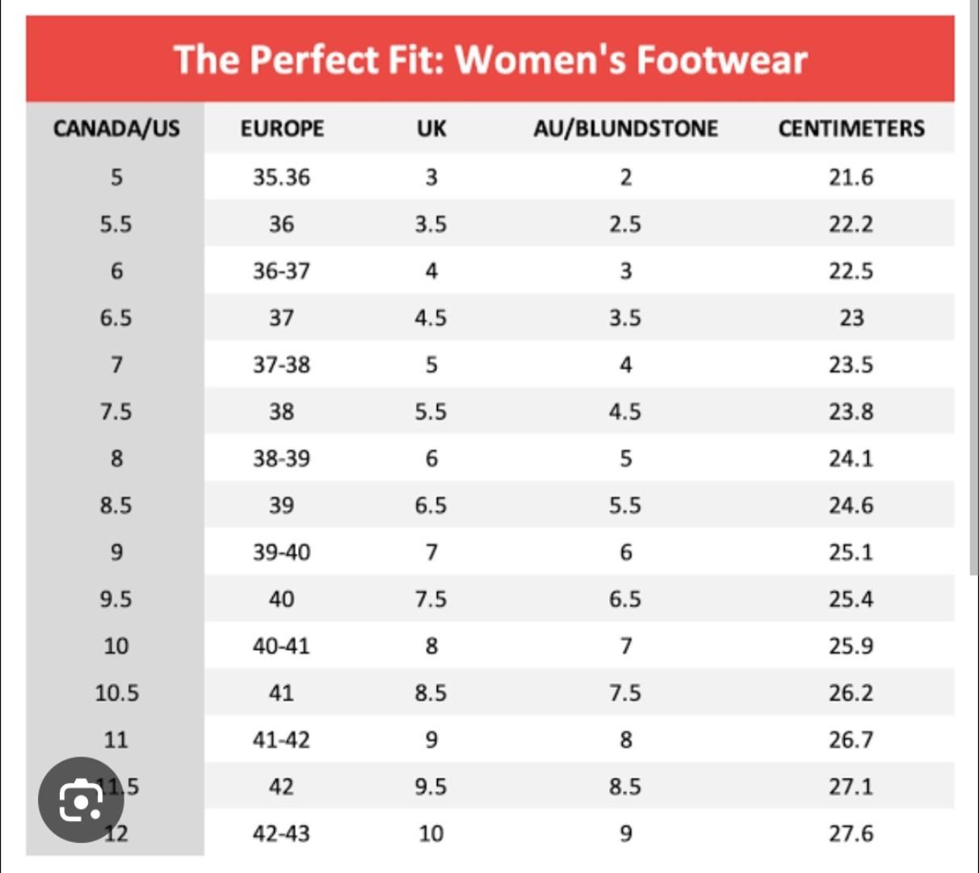Image resolution: width=979 pixels, height=873 pixels.
Task: Click the UK column header
Action: pos(431,129)
